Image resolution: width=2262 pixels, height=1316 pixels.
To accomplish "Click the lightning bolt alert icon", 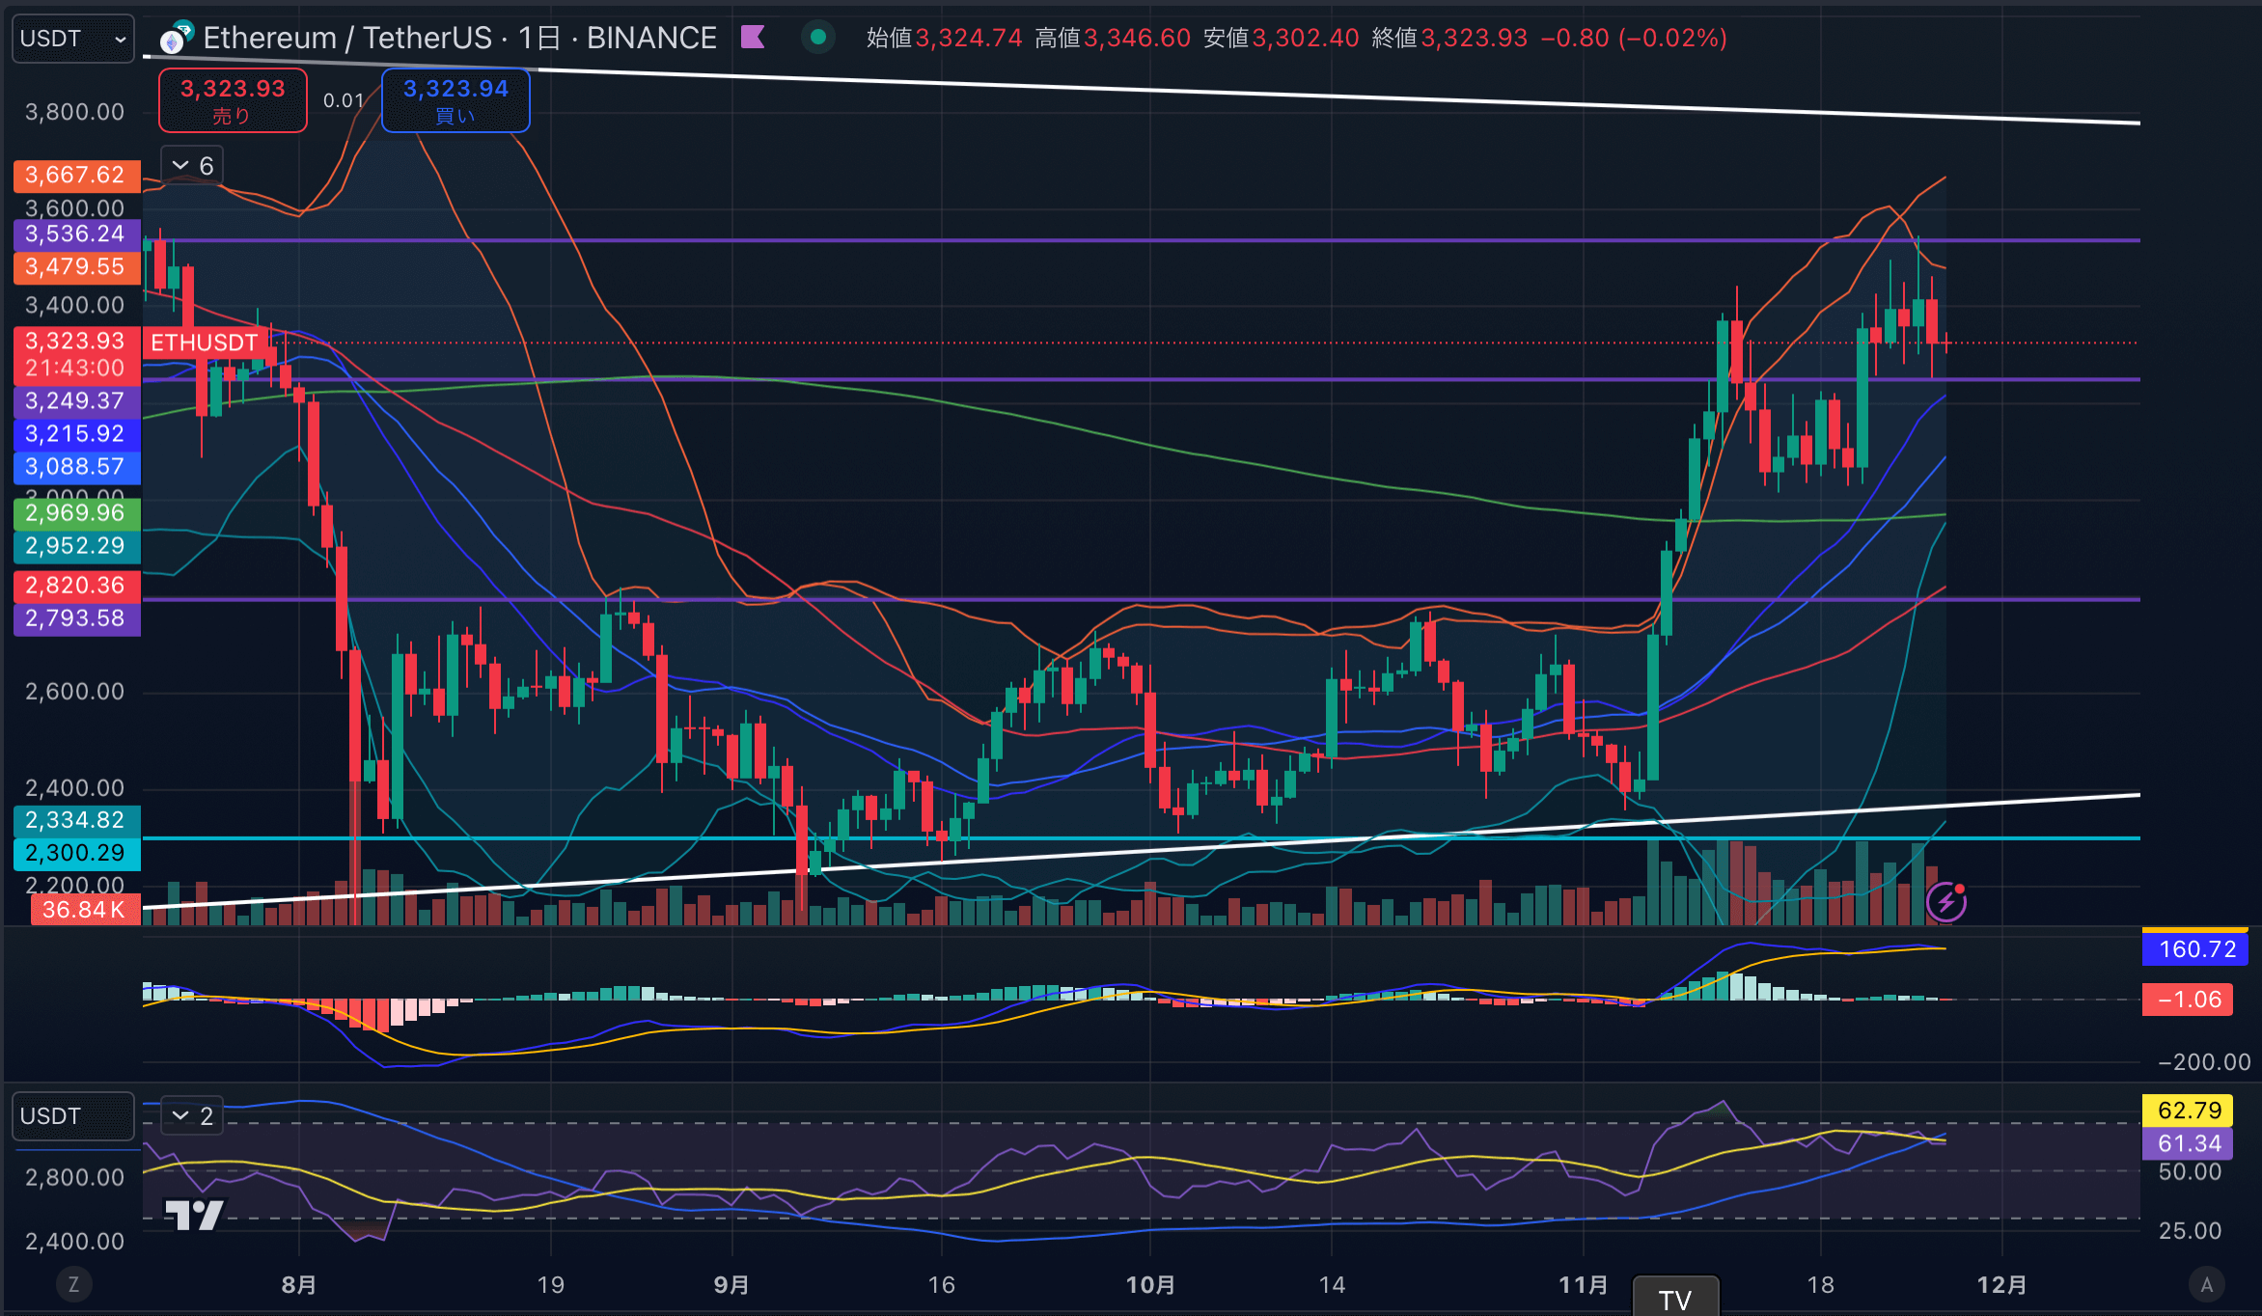I will tap(1946, 902).
